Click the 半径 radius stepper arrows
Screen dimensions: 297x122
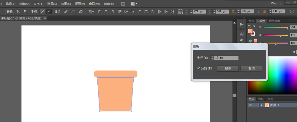pyautogui.click(x=212, y=58)
